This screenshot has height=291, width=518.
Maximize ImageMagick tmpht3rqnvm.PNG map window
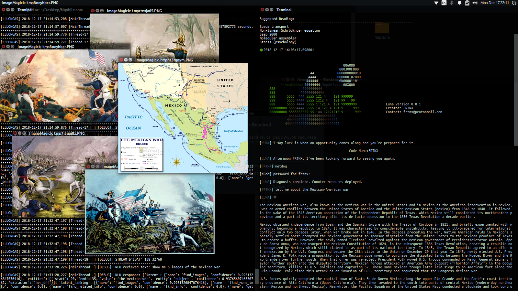pos(130,60)
